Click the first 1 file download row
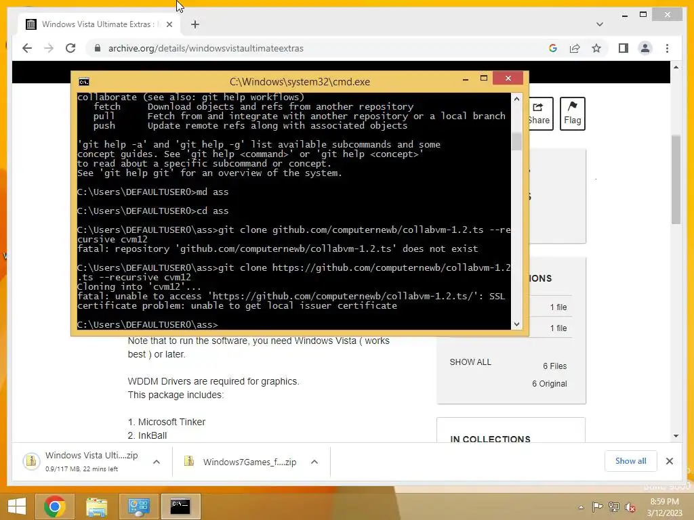 pyautogui.click(x=550, y=307)
